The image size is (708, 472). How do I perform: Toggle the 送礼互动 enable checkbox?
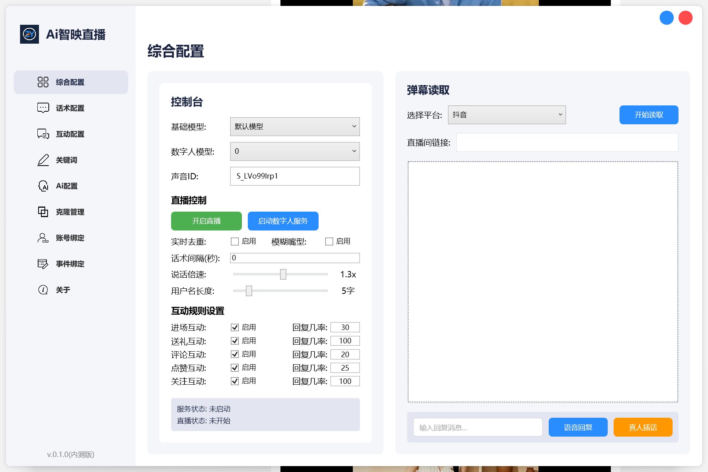235,341
